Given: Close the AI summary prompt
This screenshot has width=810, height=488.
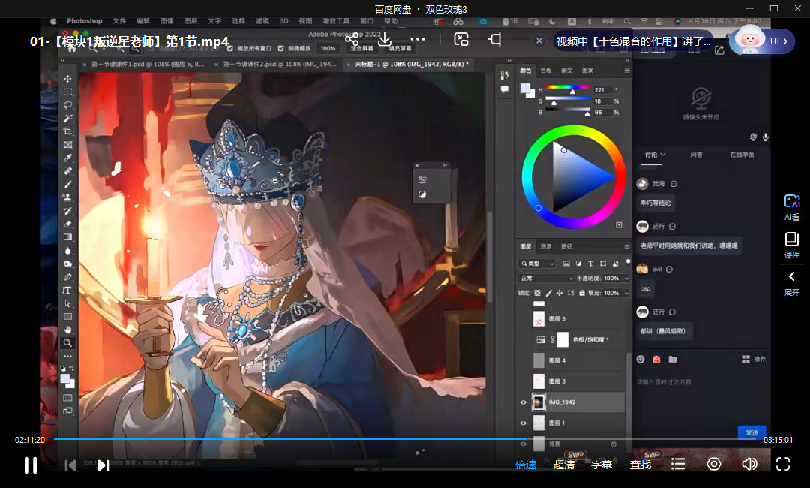Looking at the screenshot, I should pos(538,41).
